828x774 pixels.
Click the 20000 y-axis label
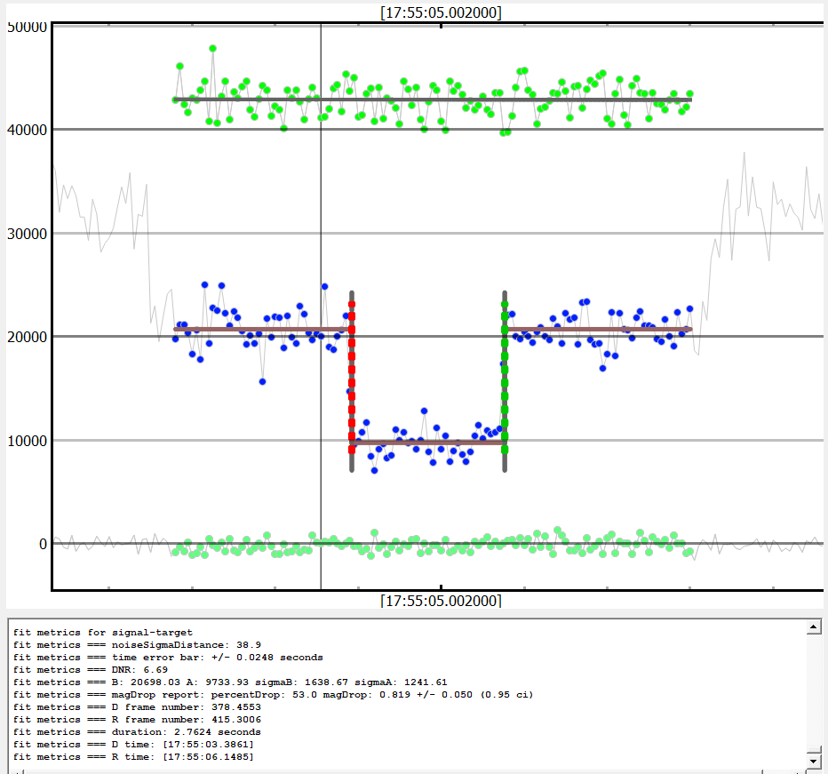point(27,337)
